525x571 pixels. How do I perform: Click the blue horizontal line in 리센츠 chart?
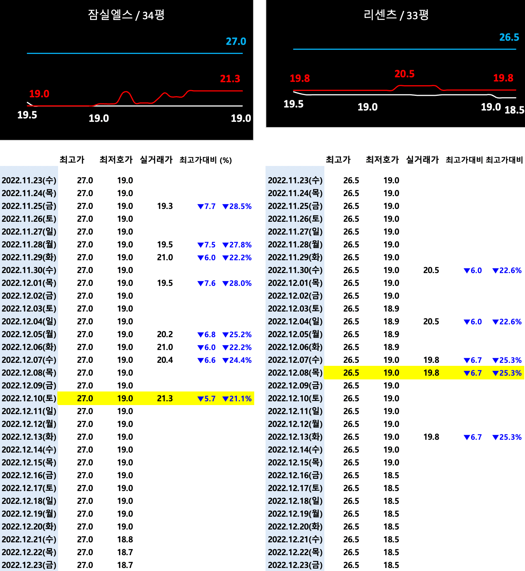click(x=404, y=49)
